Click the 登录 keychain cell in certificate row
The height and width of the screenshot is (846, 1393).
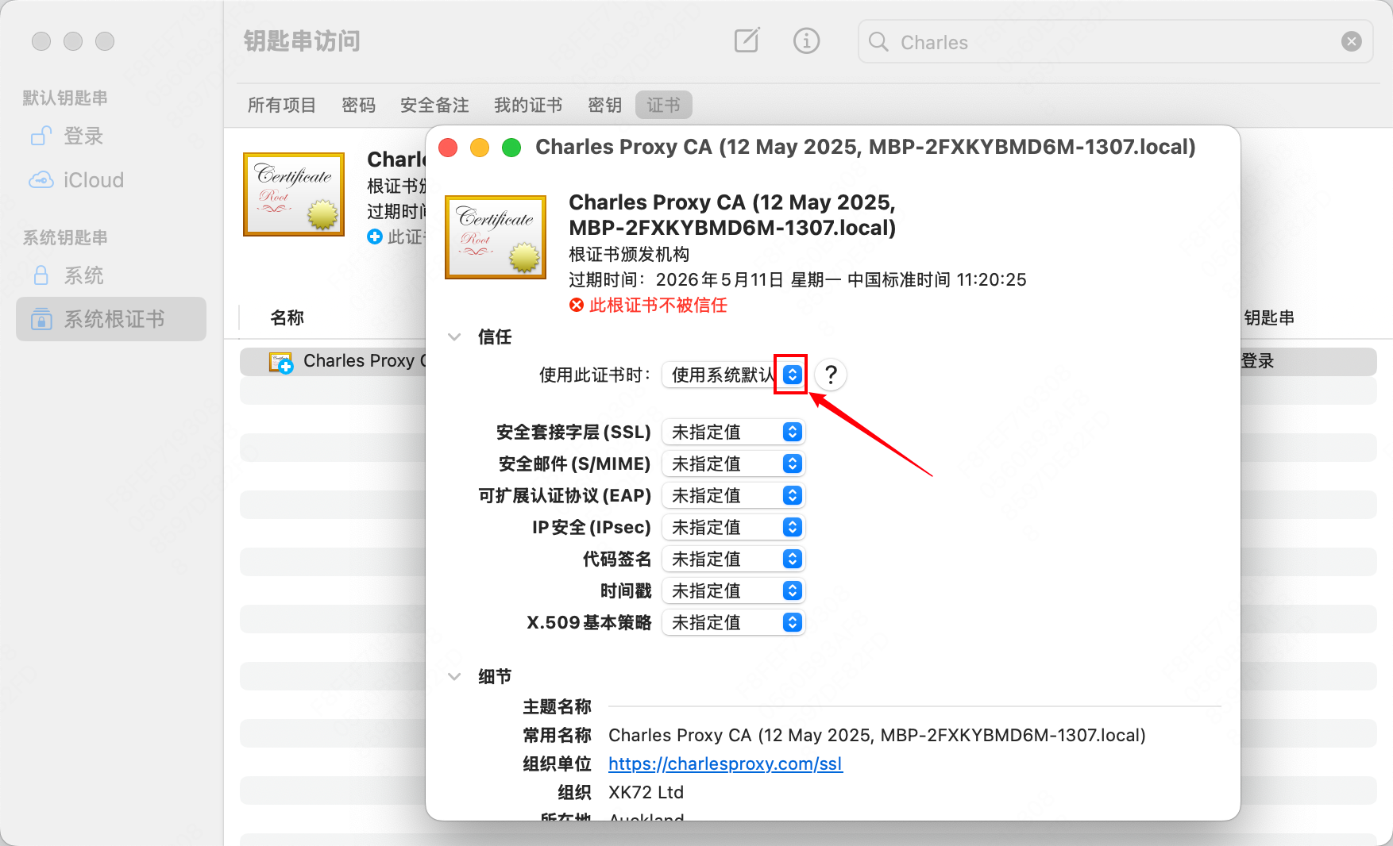(1257, 361)
